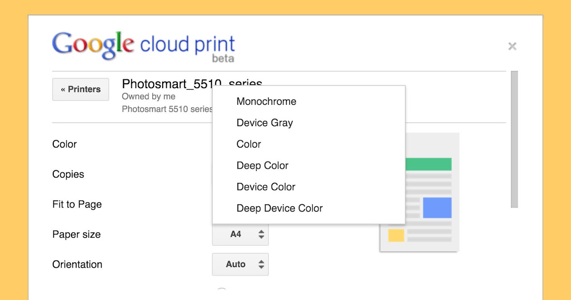Select Deep Color option
571x300 pixels.
tap(309, 166)
